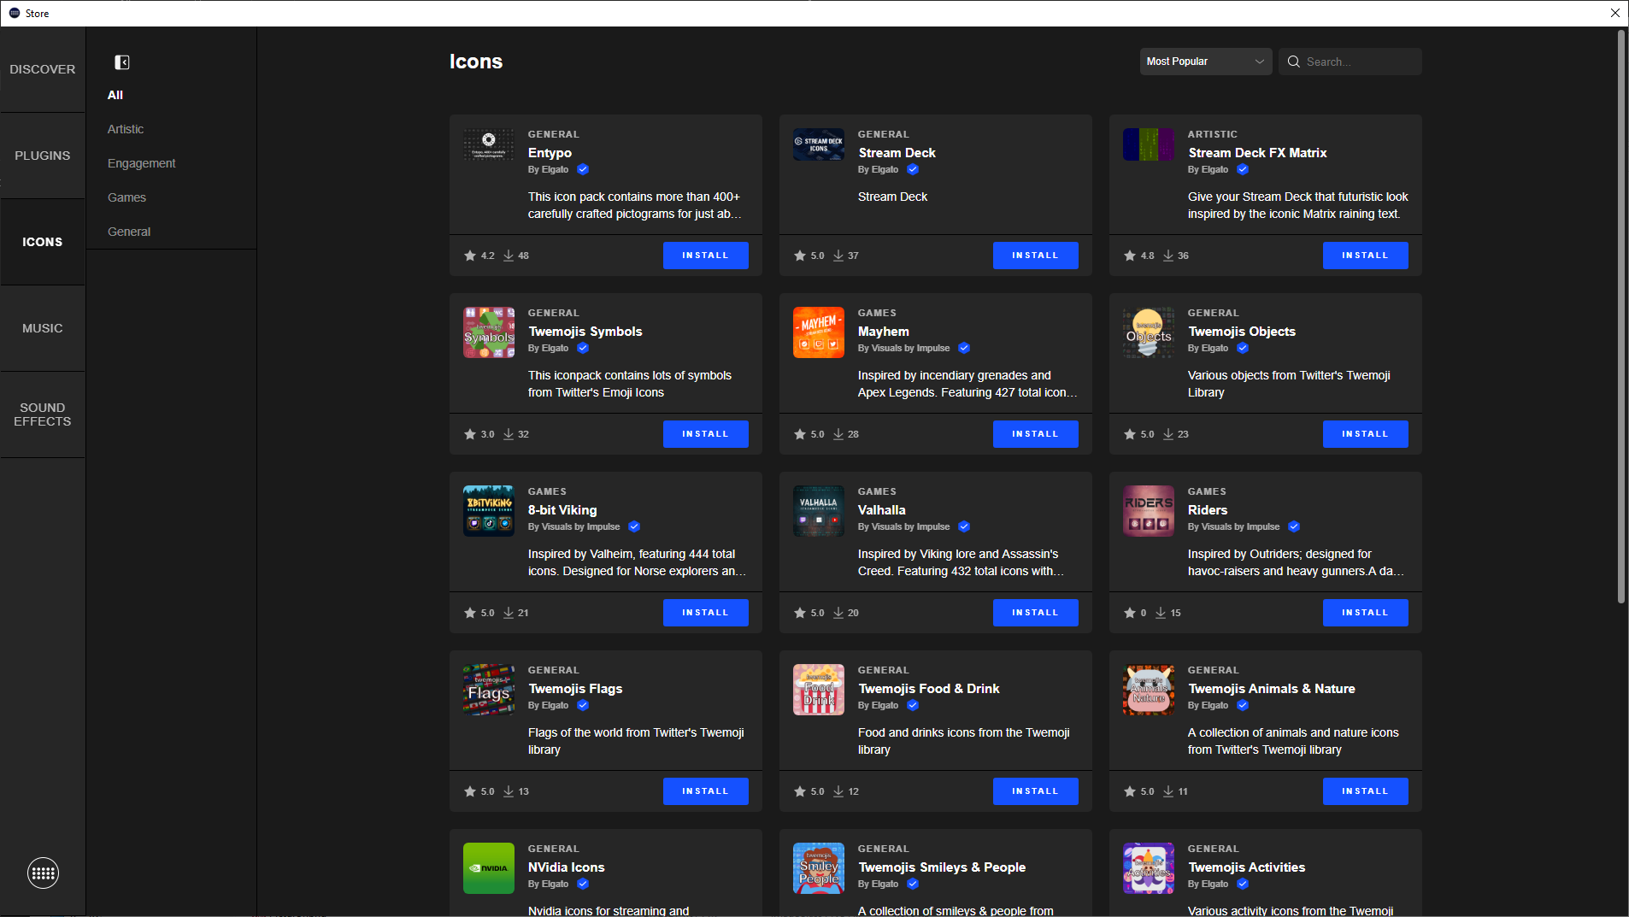Open the Twemojis Objects thumbnail
The width and height of the screenshot is (1629, 917).
pos(1149,332)
